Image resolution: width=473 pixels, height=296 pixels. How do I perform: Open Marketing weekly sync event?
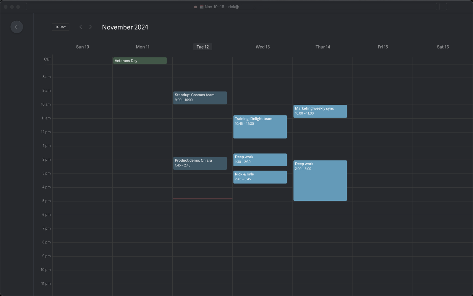click(320, 111)
